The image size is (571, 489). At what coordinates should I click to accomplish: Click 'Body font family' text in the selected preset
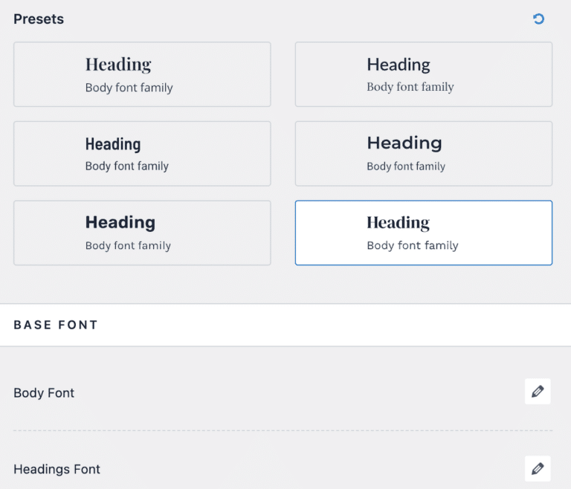413,246
